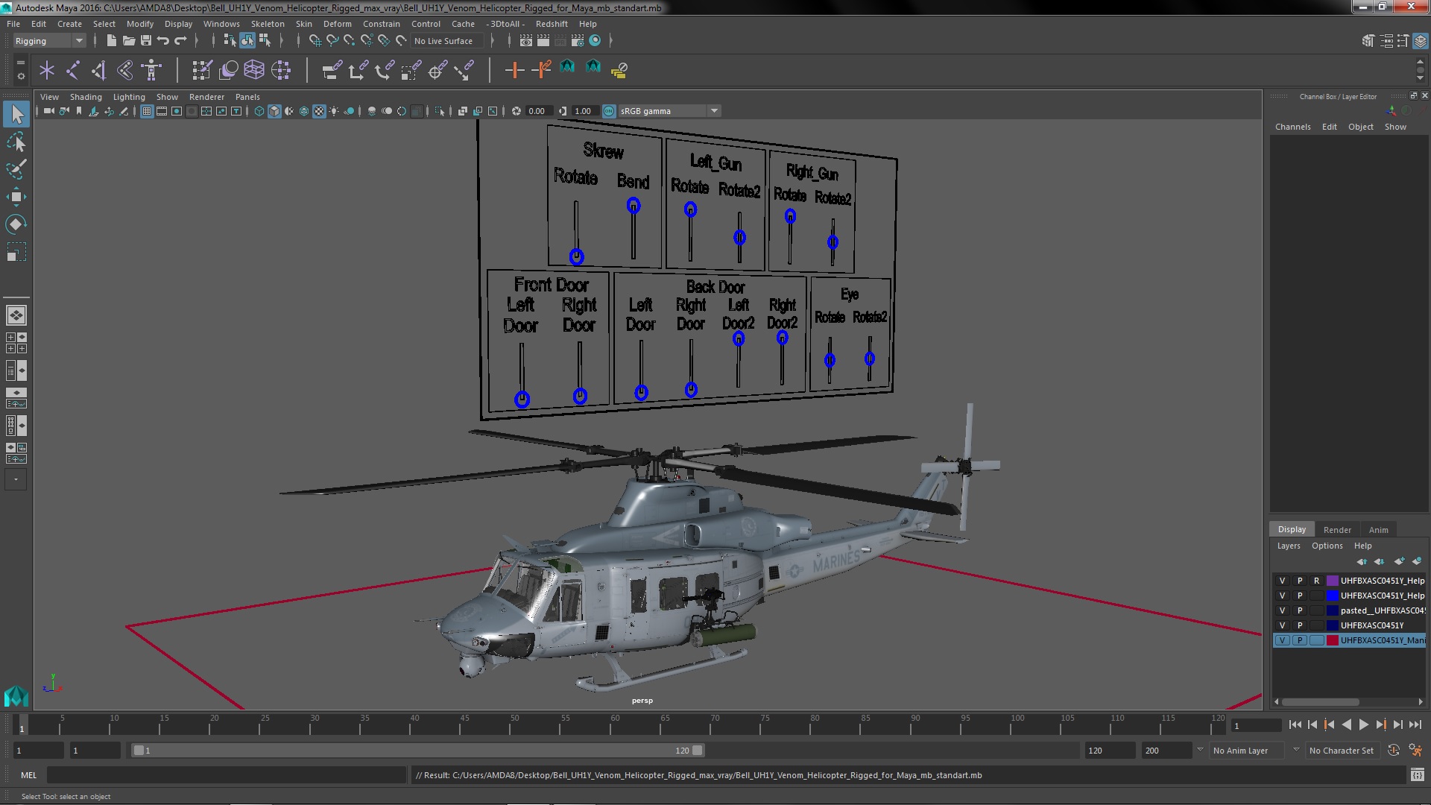1431x805 pixels.
Task: Open the shelf tab selector icon above gear
Action: (21, 62)
